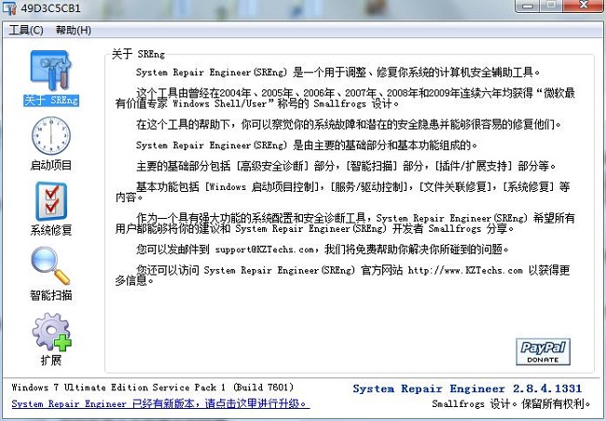This screenshot has width=606, height=421.
Task: Click the http://www.KZTechs.com website text
Action: pos(465,270)
